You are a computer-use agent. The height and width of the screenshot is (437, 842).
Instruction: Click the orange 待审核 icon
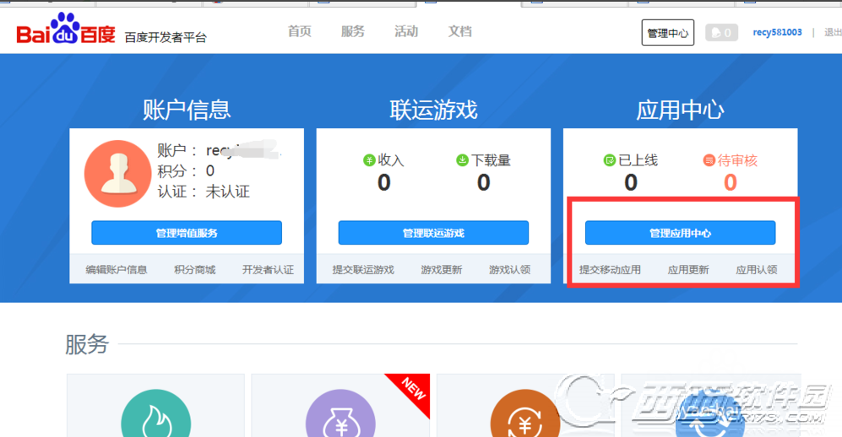(x=709, y=159)
